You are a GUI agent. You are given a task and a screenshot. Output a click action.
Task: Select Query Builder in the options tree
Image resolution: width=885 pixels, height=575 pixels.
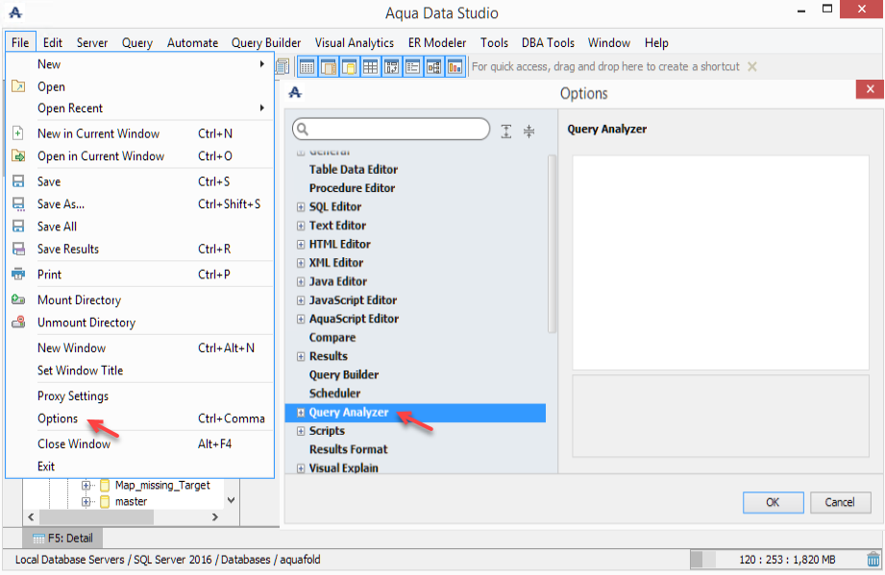pyautogui.click(x=344, y=375)
